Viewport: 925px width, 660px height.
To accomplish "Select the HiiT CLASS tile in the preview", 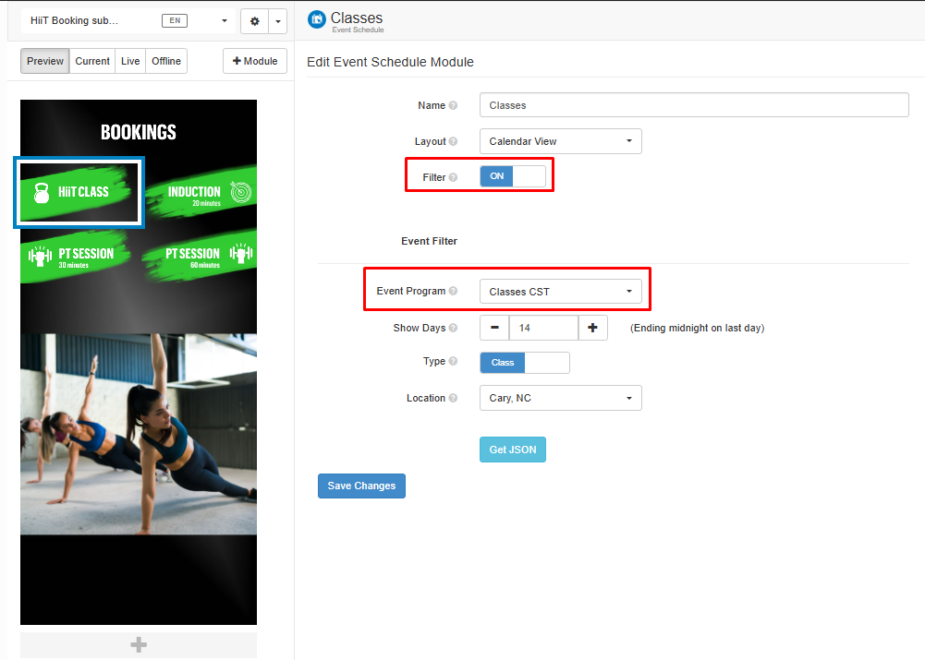I will pos(79,192).
